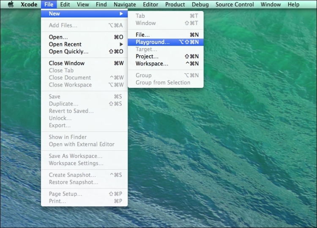
Task: Click Target... in New submenu
Action: pos(166,49)
